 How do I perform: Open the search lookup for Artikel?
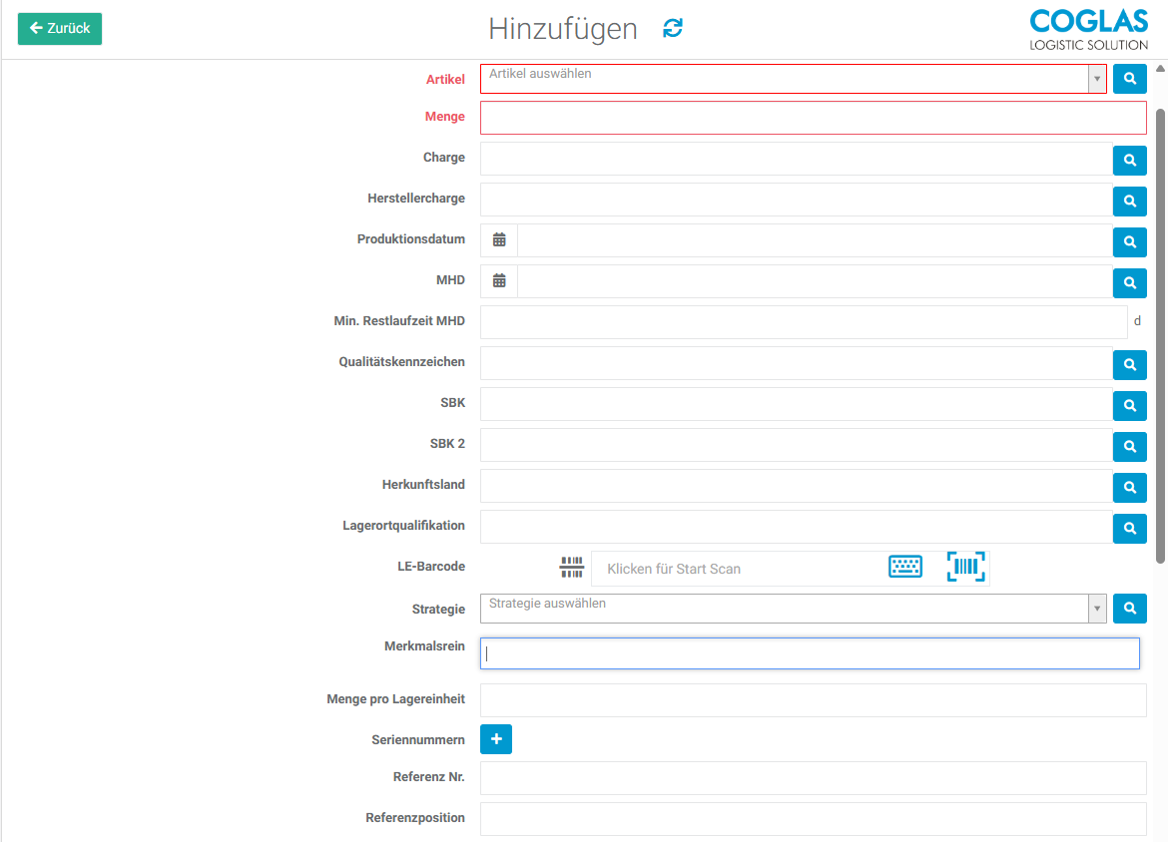pos(1129,78)
